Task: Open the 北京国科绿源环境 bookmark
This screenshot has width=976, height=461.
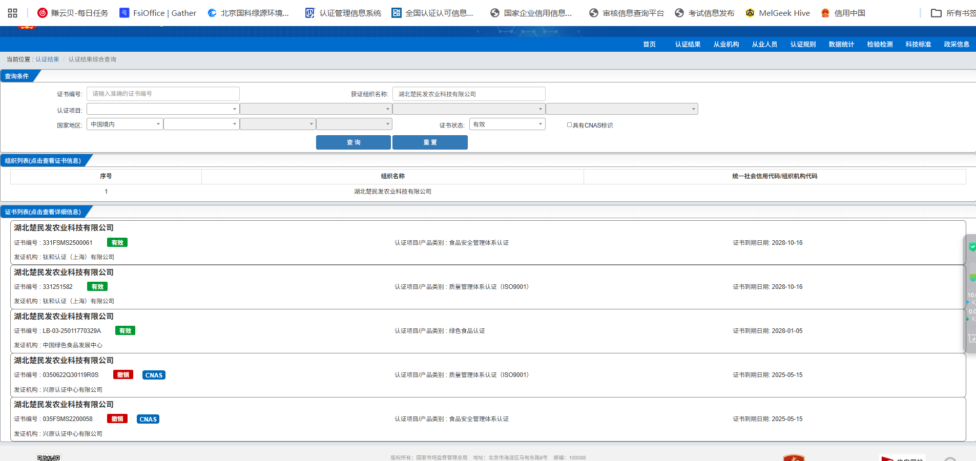Action: (248, 13)
